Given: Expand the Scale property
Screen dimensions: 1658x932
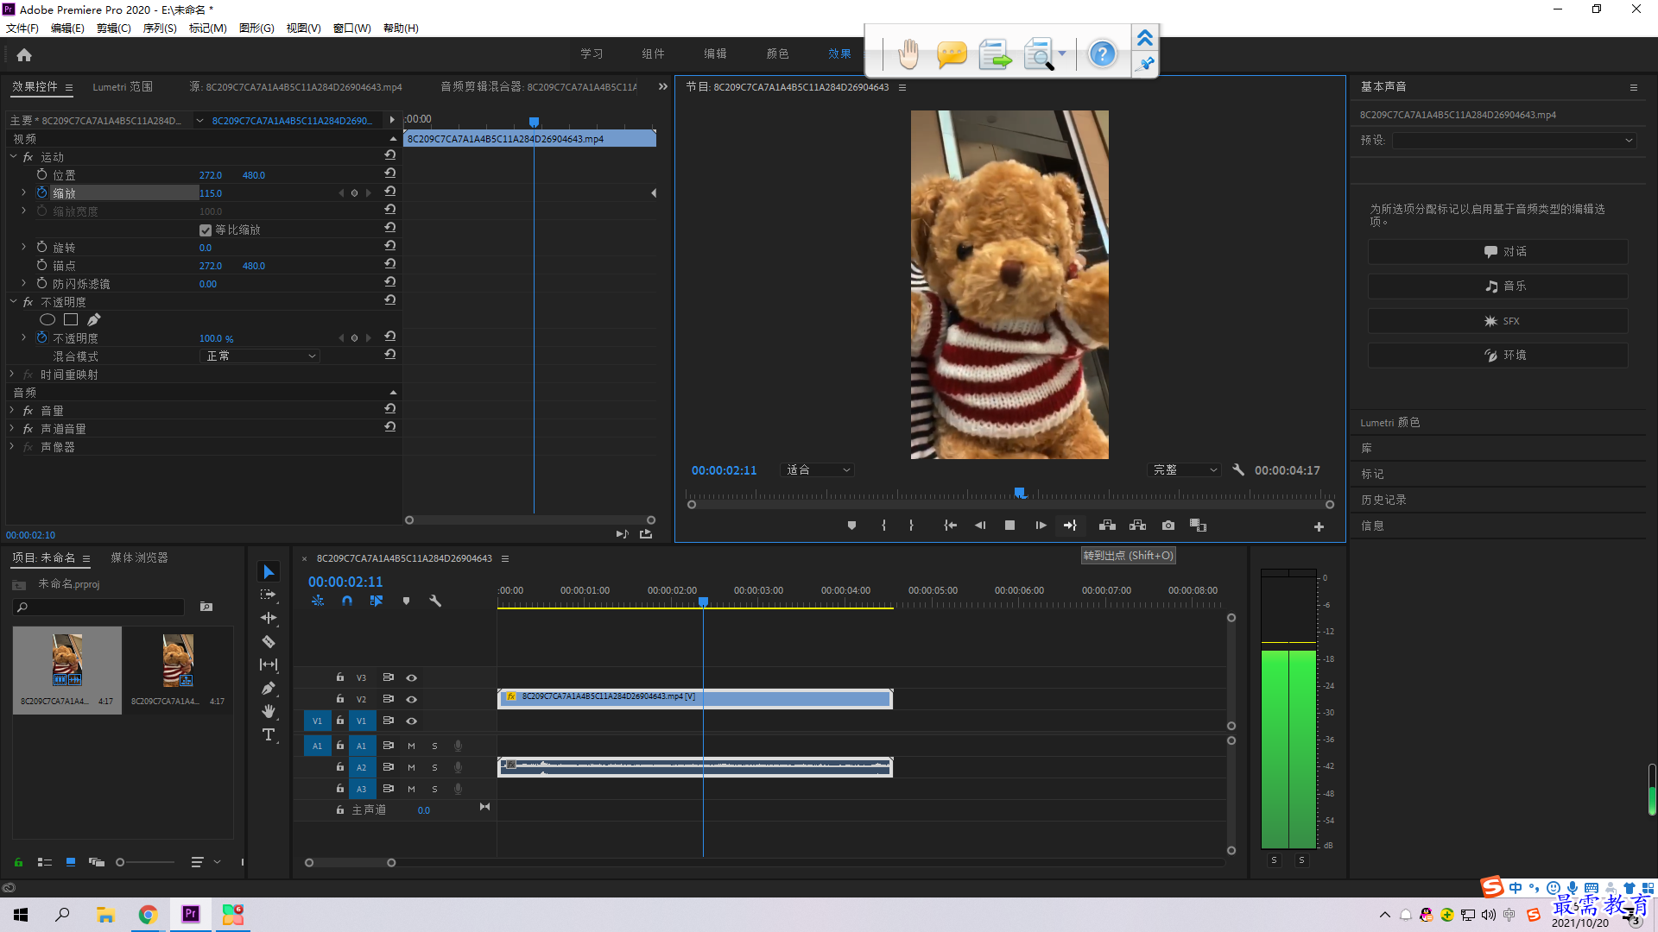Looking at the screenshot, I should [23, 192].
